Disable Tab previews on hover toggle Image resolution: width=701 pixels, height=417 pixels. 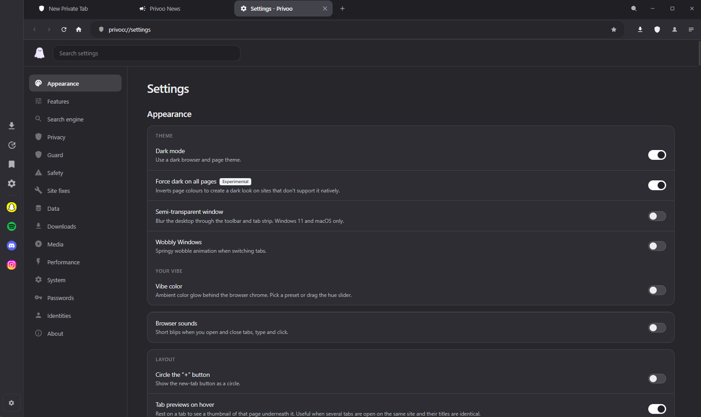tap(657, 409)
